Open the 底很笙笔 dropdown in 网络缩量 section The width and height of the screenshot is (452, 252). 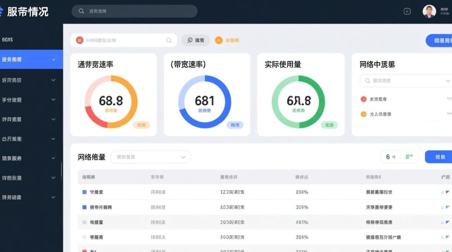pyautogui.click(x=151, y=157)
